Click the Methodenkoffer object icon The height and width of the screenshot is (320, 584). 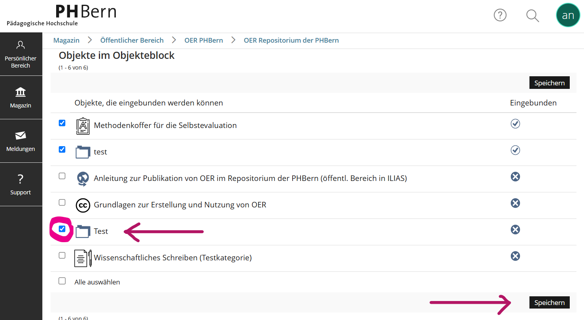pyautogui.click(x=83, y=126)
